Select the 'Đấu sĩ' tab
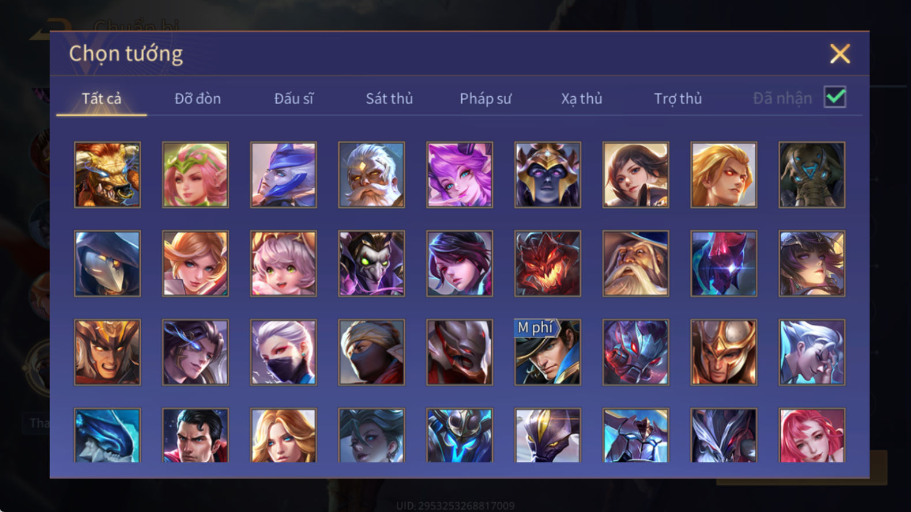The width and height of the screenshot is (911, 512). 293,98
